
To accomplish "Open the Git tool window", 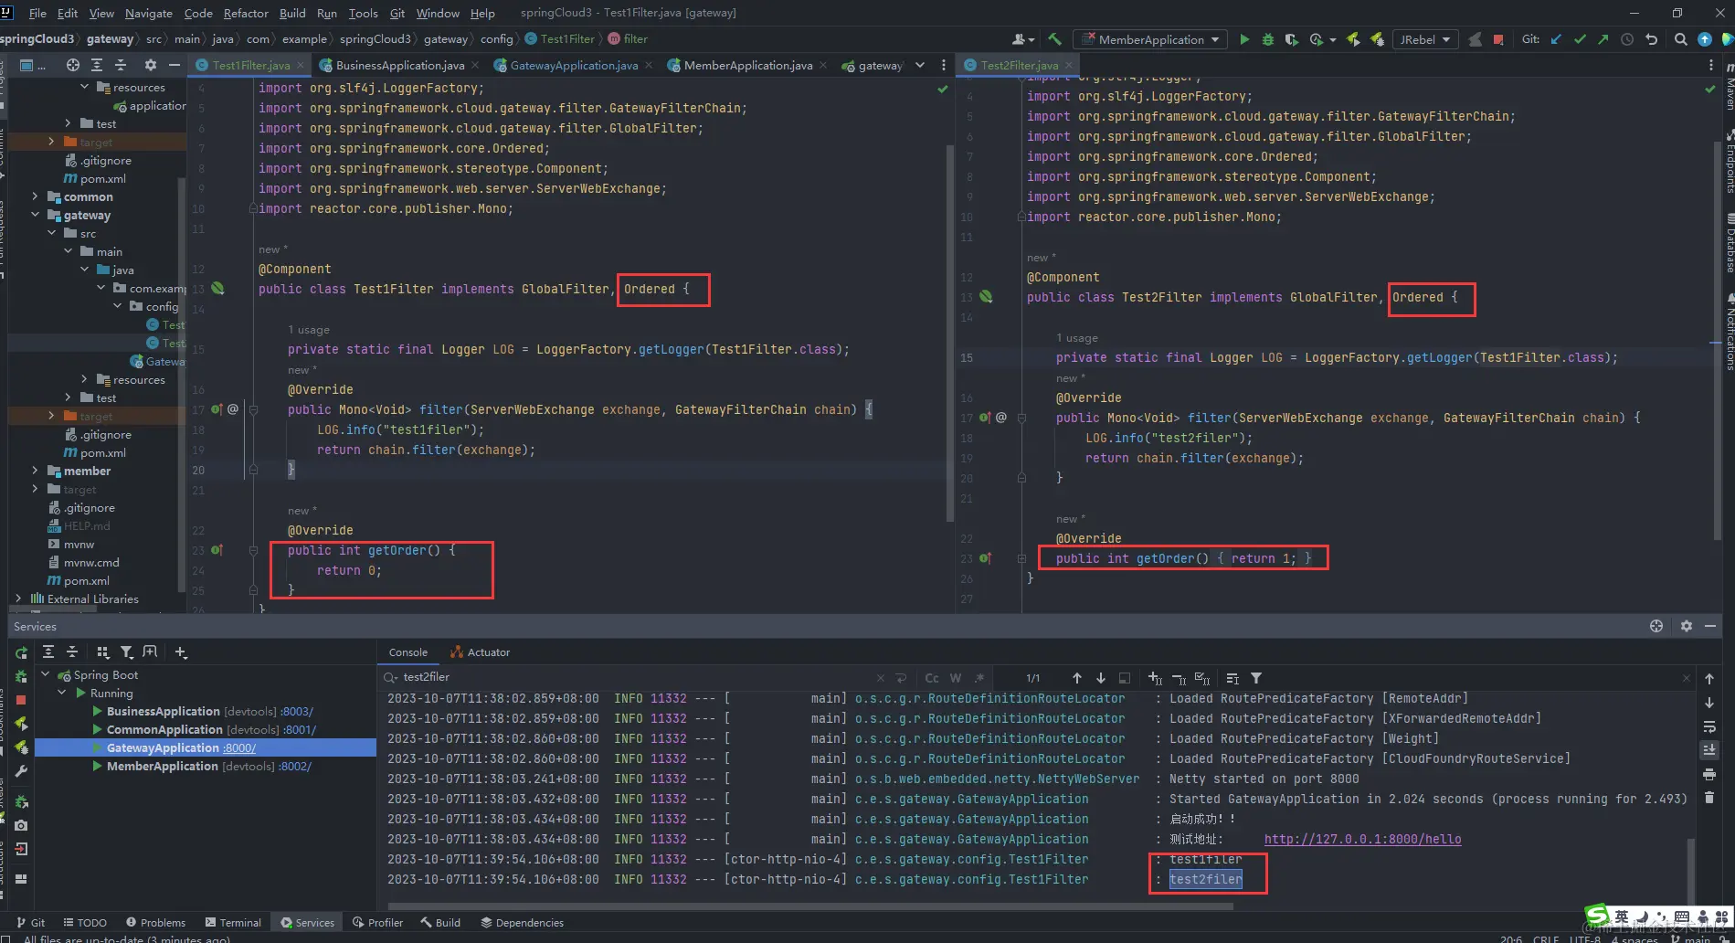I will (30, 922).
